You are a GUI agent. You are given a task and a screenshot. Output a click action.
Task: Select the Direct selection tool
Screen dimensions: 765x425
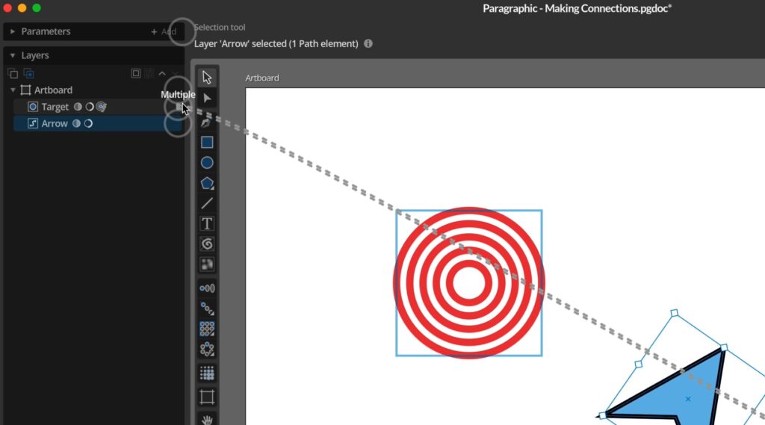coord(207,98)
